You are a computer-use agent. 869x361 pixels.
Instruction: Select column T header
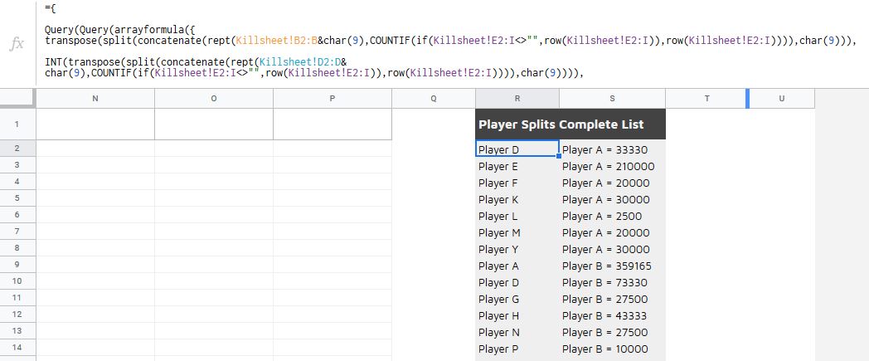coord(706,99)
